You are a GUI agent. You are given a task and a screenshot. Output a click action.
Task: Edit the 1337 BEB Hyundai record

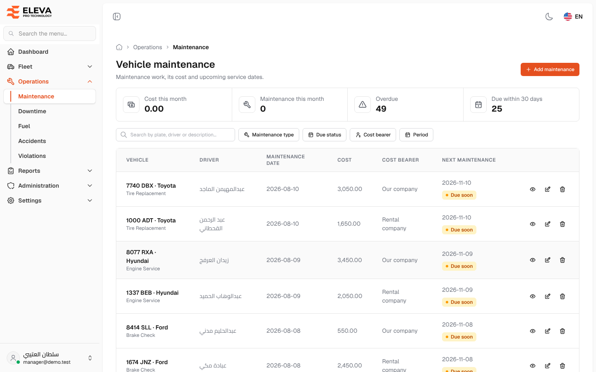548,296
